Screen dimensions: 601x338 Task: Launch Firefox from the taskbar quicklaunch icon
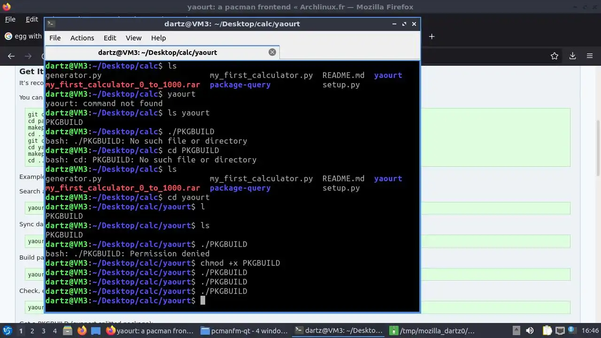(82, 330)
